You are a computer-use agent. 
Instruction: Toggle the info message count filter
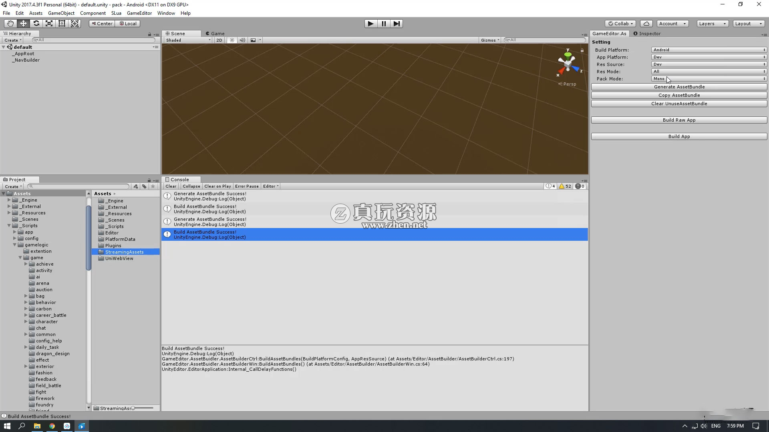click(550, 186)
